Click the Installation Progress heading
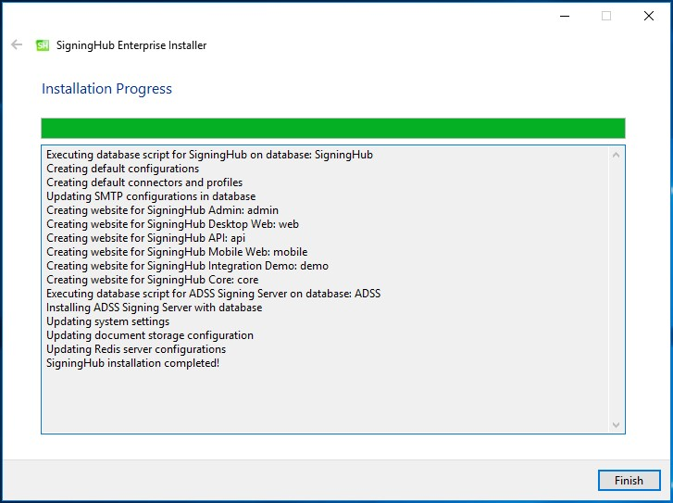Screen dimensions: 673x503 click(106, 89)
